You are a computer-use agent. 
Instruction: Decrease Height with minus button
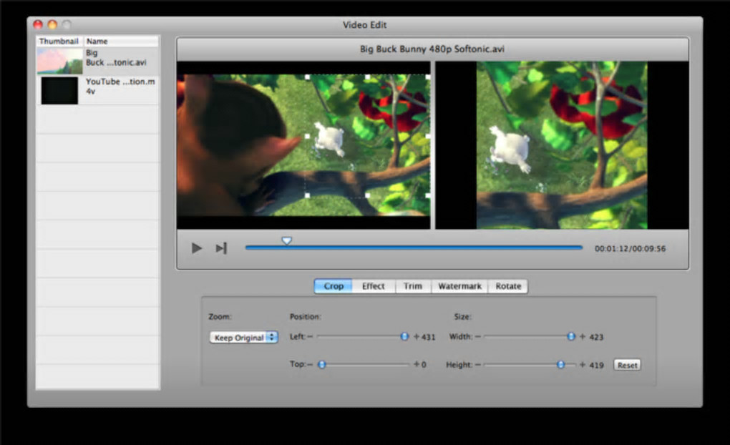(x=477, y=364)
